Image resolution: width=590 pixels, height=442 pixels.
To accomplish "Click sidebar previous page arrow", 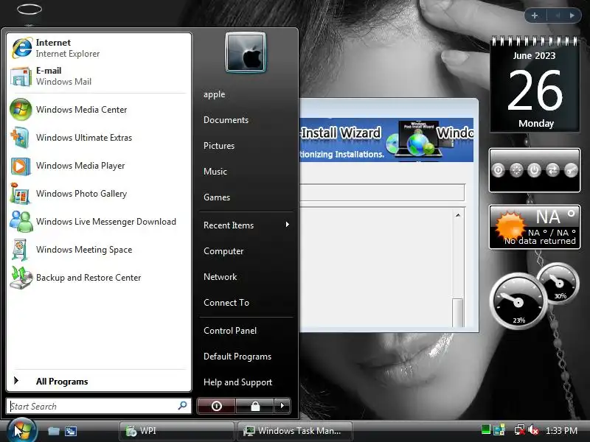I will coord(558,15).
